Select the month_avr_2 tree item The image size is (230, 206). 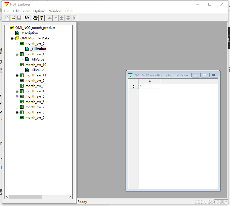click(x=35, y=81)
